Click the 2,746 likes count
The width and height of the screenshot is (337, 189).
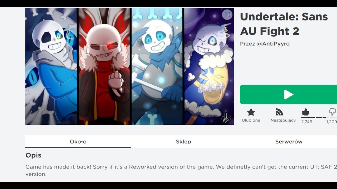pos(306,122)
